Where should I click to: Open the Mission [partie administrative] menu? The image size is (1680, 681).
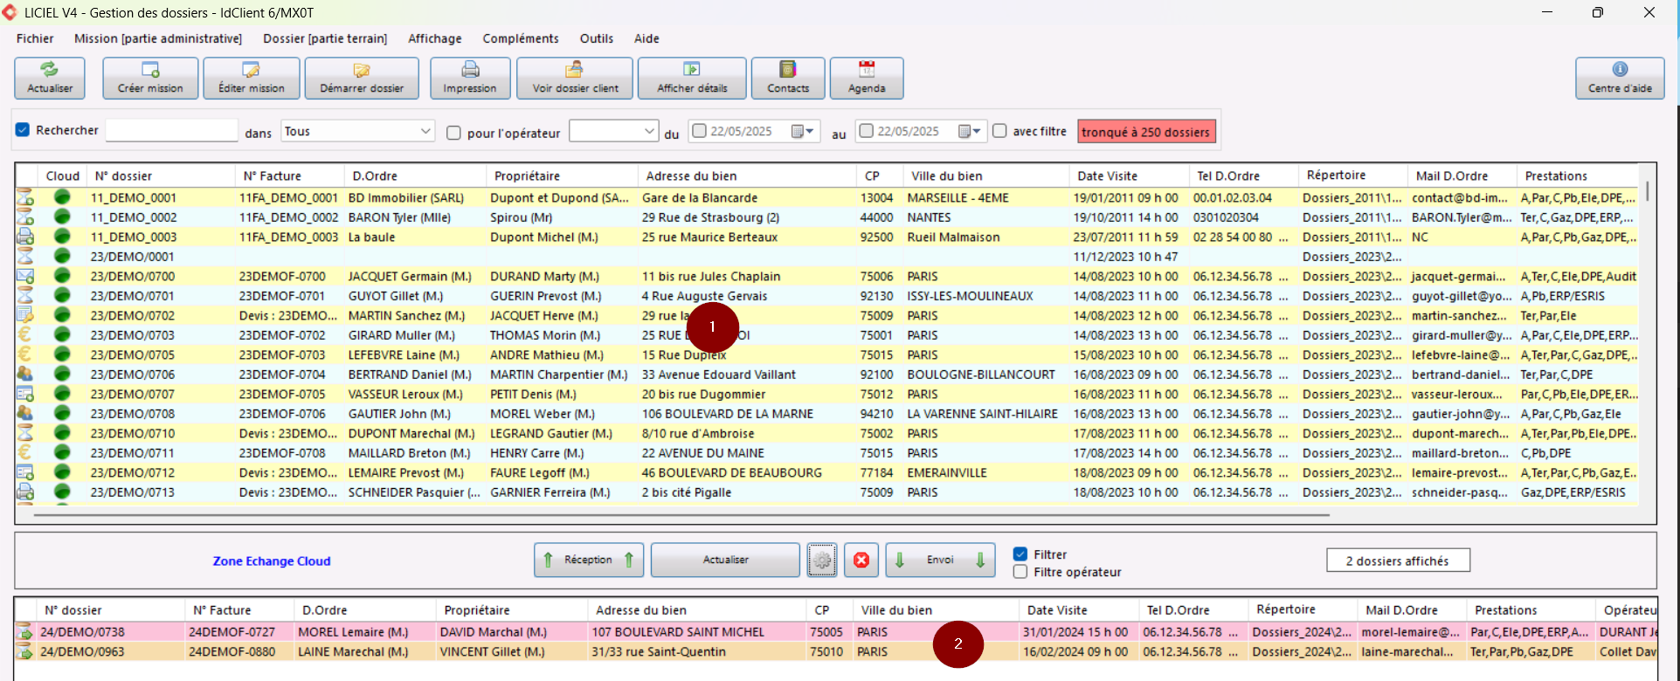(x=158, y=38)
